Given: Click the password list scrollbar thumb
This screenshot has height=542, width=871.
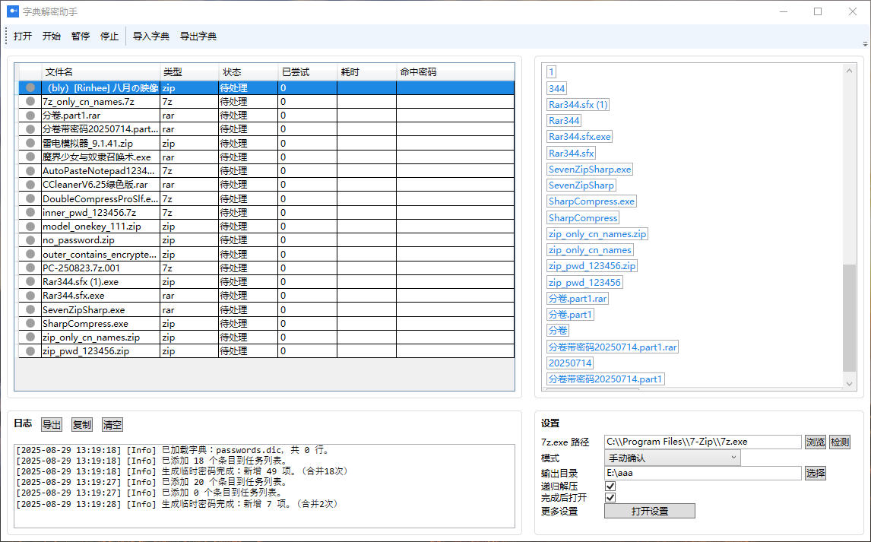Looking at the screenshot, I should coord(849,318).
